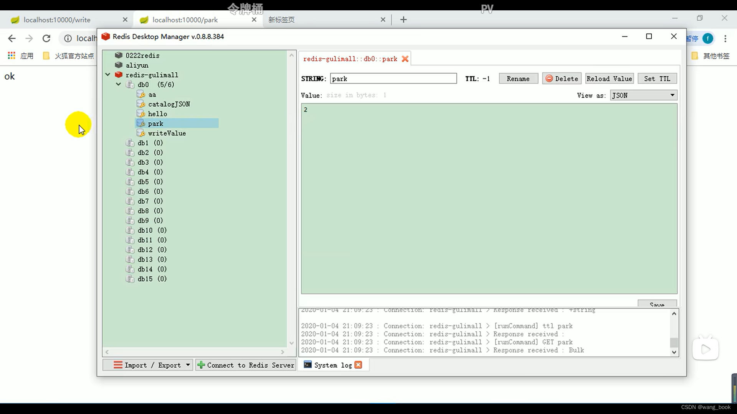Click the key icon beside writeValue
Image resolution: width=737 pixels, height=414 pixels.
[x=141, y=133]
